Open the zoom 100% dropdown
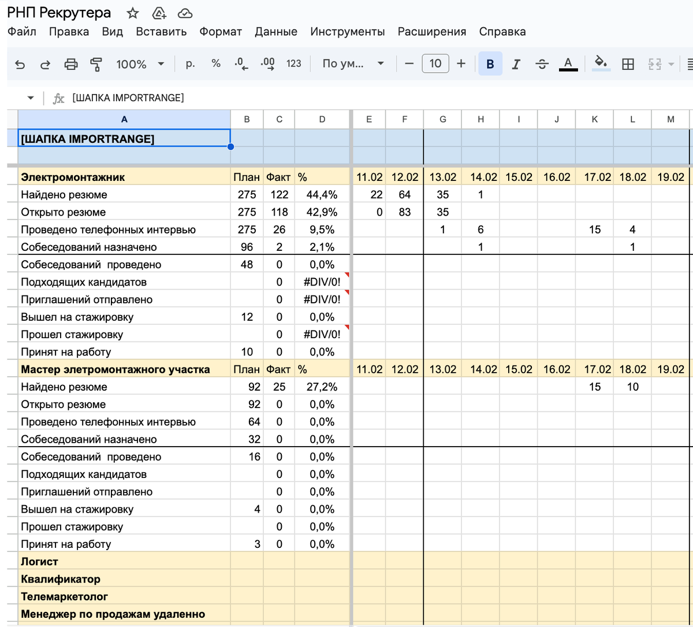 [x=140, y=64]
